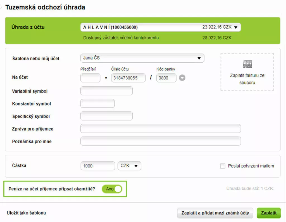The height and width of the screenshot is (222, 286).
Task: Focus the Variabilní symbol field
Action: (106, 91)
